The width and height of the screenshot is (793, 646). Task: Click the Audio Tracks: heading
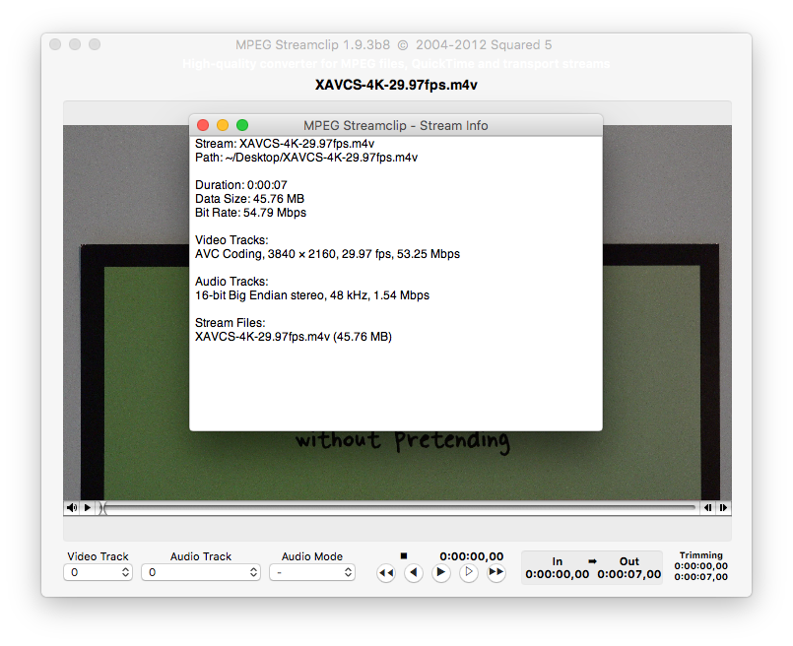pos(231,282)
